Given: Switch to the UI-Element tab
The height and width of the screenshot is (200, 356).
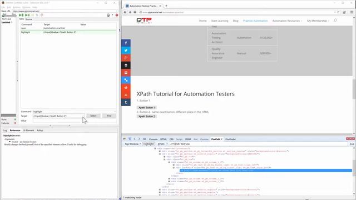Looking at the screenshot, I should 28,131.
